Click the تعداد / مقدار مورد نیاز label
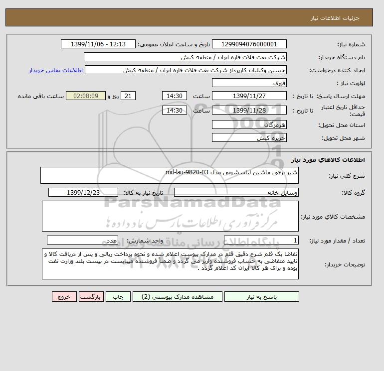The width and height of the screenshot is (384, 371). pyautogui.click(x=337, y=241)
